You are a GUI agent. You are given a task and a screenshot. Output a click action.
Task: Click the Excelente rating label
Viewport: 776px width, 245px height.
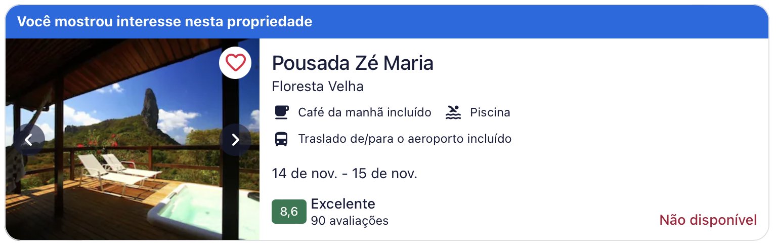click(343, 204)
